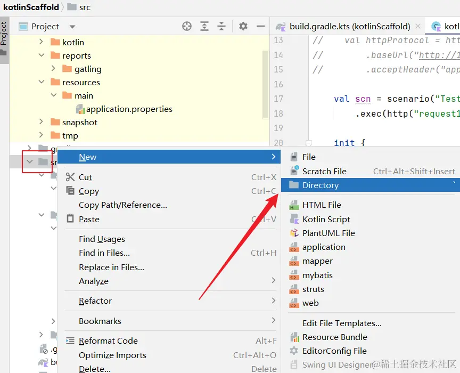The width and height of the screenshot is (460, 373).
Task: Click kotlinScaffold in the breadcrumb
Action: click(31, 7)
